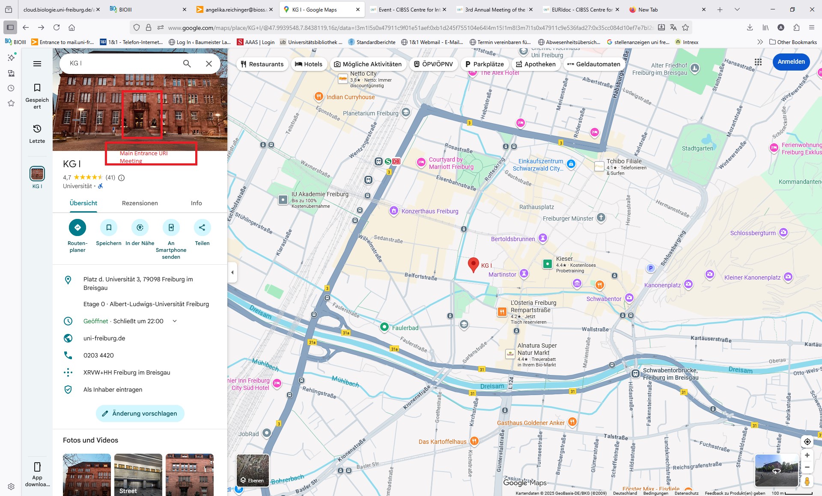Collapse the side panel with arrow handle
The image size is (822, 496).
pos(232,272)
